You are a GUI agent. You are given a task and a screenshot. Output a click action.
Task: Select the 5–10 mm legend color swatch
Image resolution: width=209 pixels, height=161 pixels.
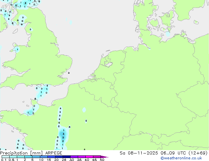(36, 157)
